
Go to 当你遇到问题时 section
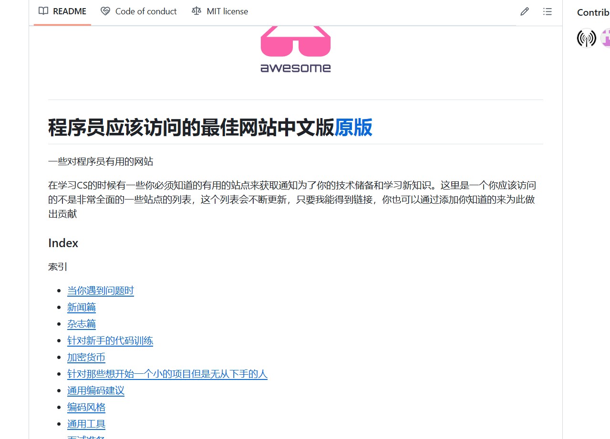(101, 291)
